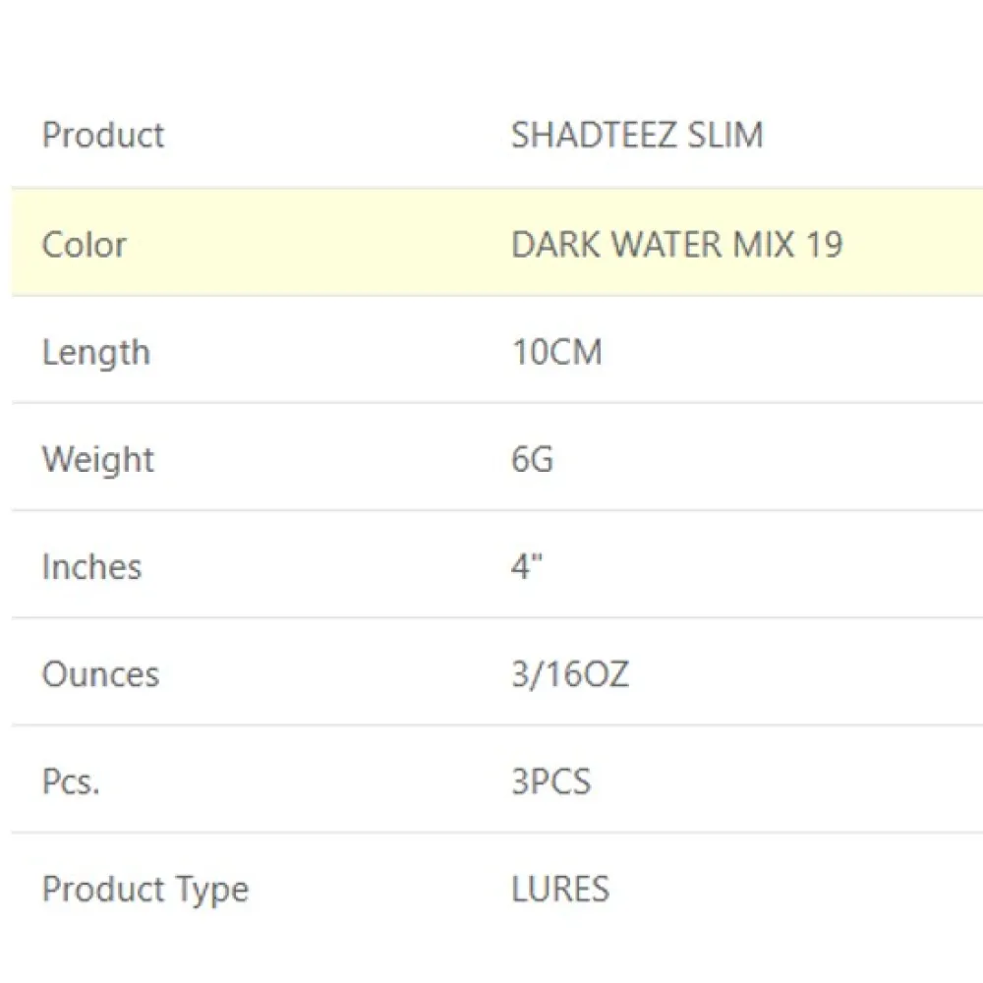The height and width of the screenshot is (983, 983).
Task: Click the number 19 in the color name
Action: [x=823, y=244]
